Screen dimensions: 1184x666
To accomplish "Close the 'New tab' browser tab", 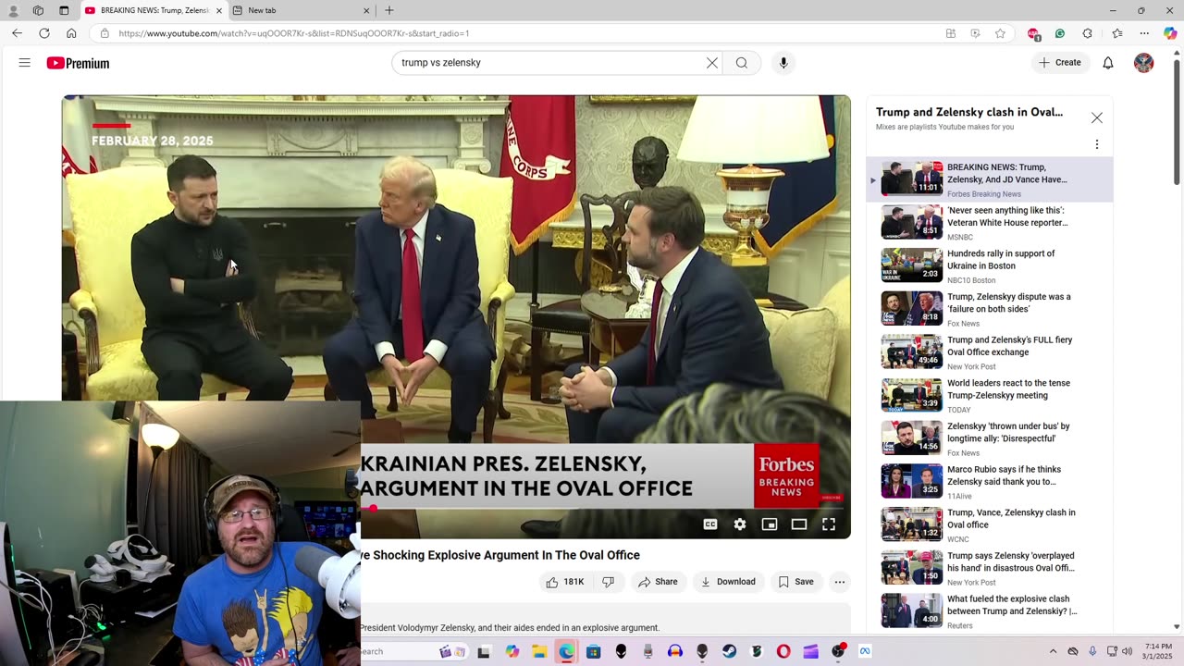I will (x=366, y=10).
